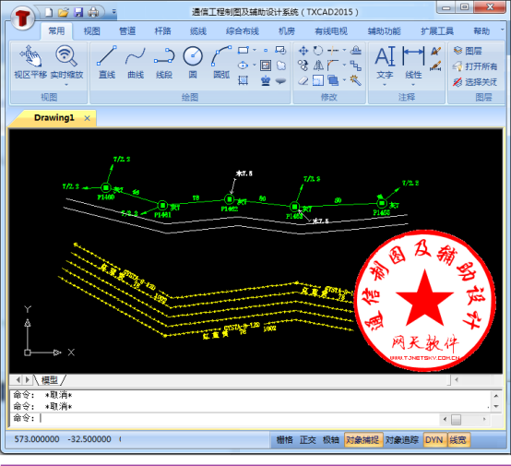Screen dimensions: 511x466
Task: Open the TXCAD application menu logo button
Action: [23, 18]
